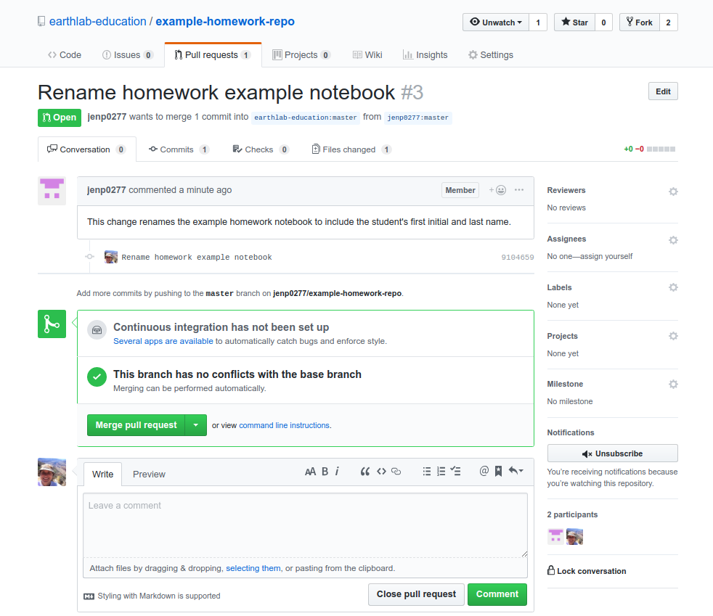Unsubscribe from notifications

pyautogui.click(x=613, y=453)
